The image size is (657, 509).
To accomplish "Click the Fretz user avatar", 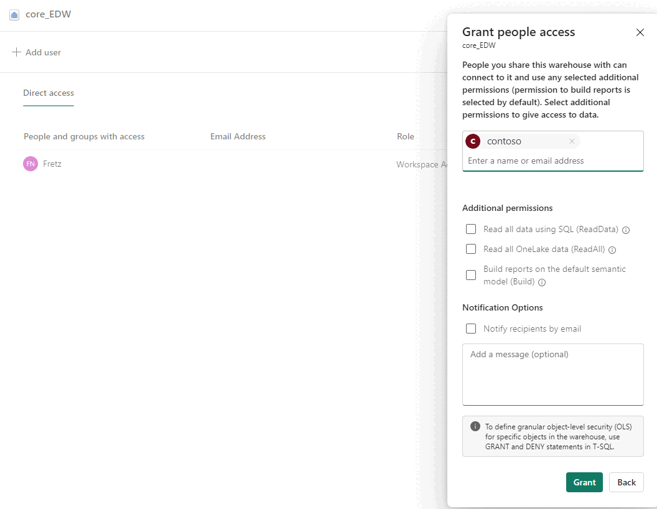I will coord(30,164).
